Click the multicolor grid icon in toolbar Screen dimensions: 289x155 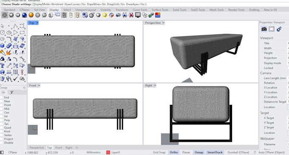(x=158, y=15)
